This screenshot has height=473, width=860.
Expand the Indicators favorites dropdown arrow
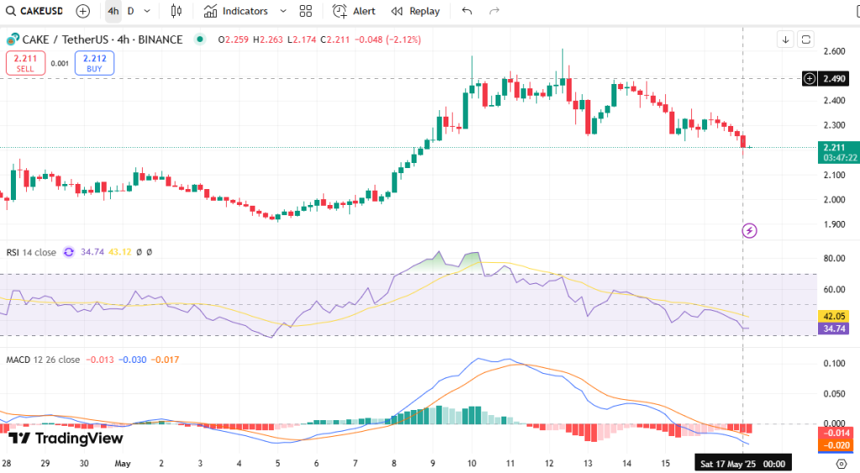click(282, 11)
